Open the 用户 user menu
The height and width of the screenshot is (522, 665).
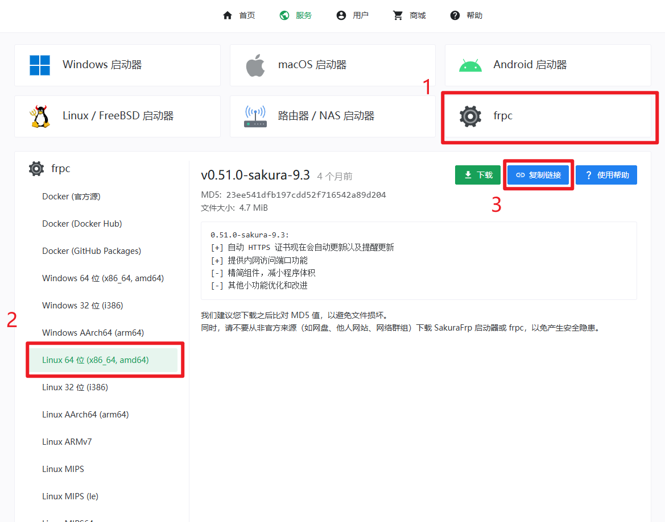pos(353,16)
